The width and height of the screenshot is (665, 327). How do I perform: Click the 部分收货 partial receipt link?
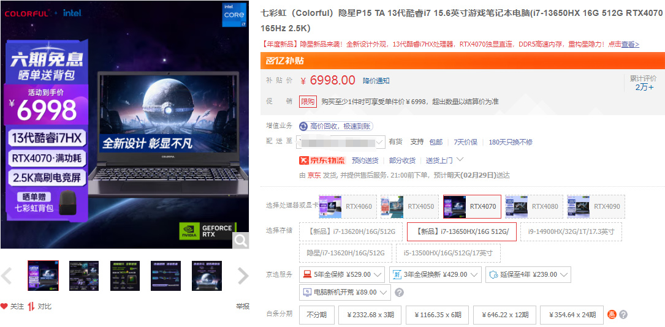(x=402, y=160)
